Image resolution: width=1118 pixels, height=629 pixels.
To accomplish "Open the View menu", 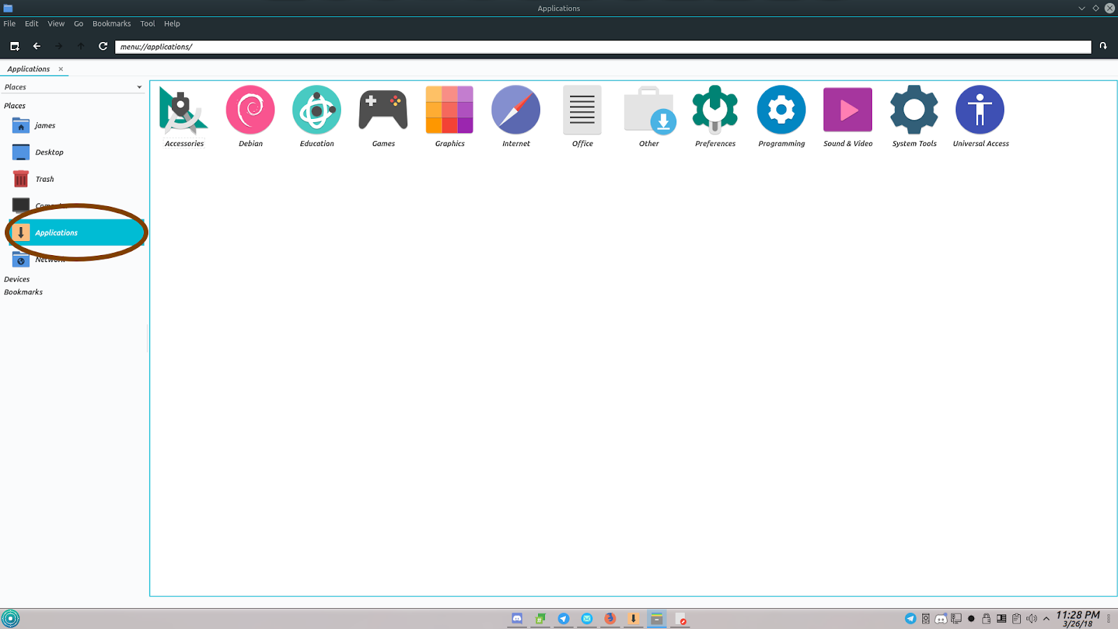I will pyautogui.click(x=56, y=23).
